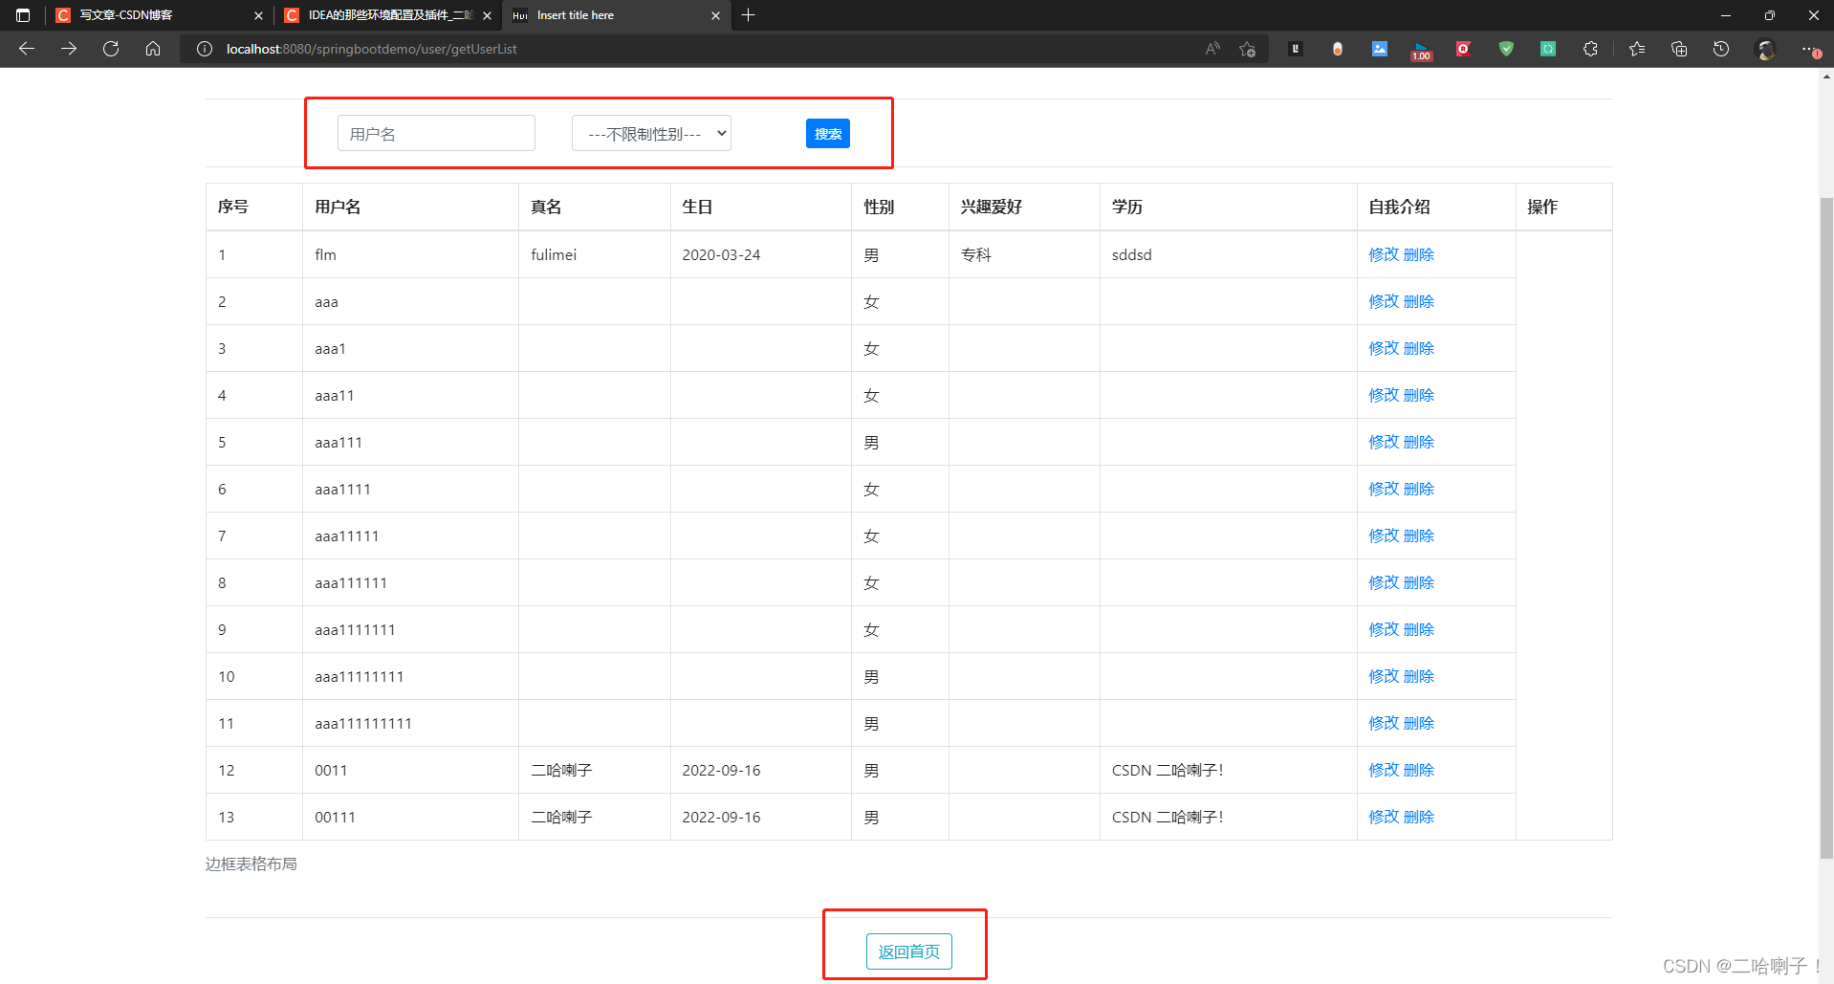Click 修改 link for user aaa1111
The width and height of the screenshot is (1834, 984).
1384,489
